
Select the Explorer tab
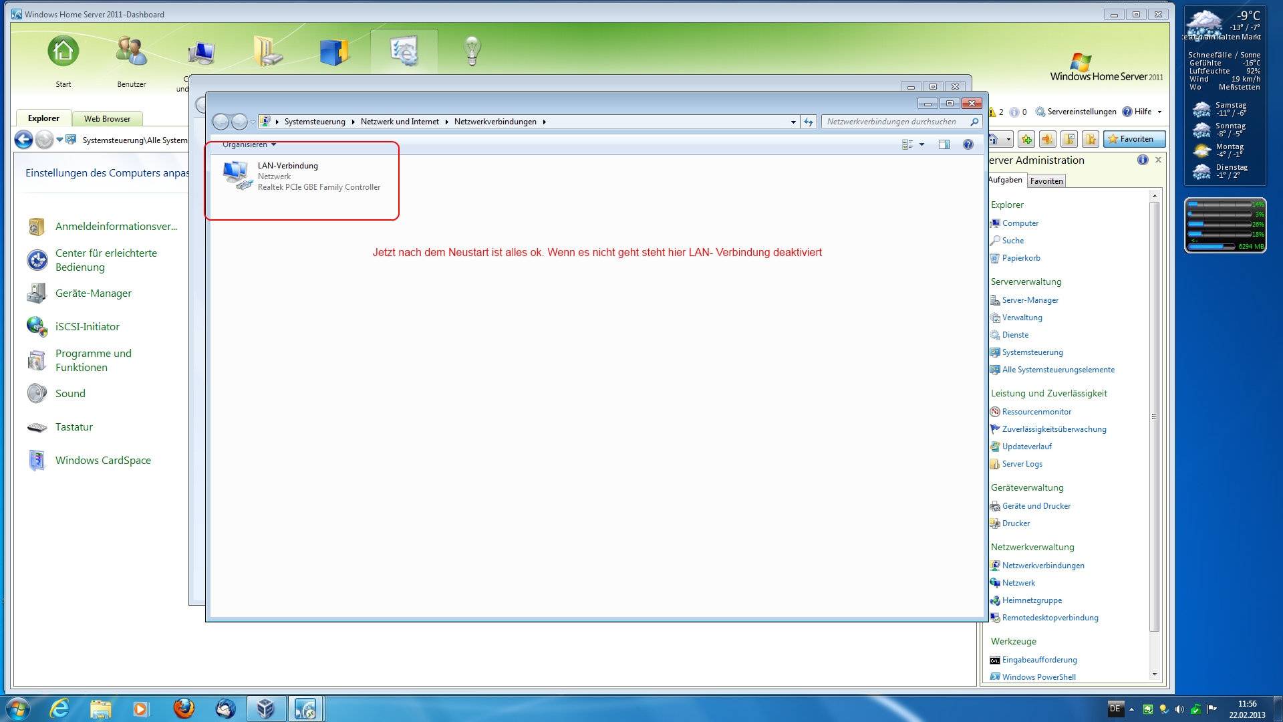click(43, 118)
